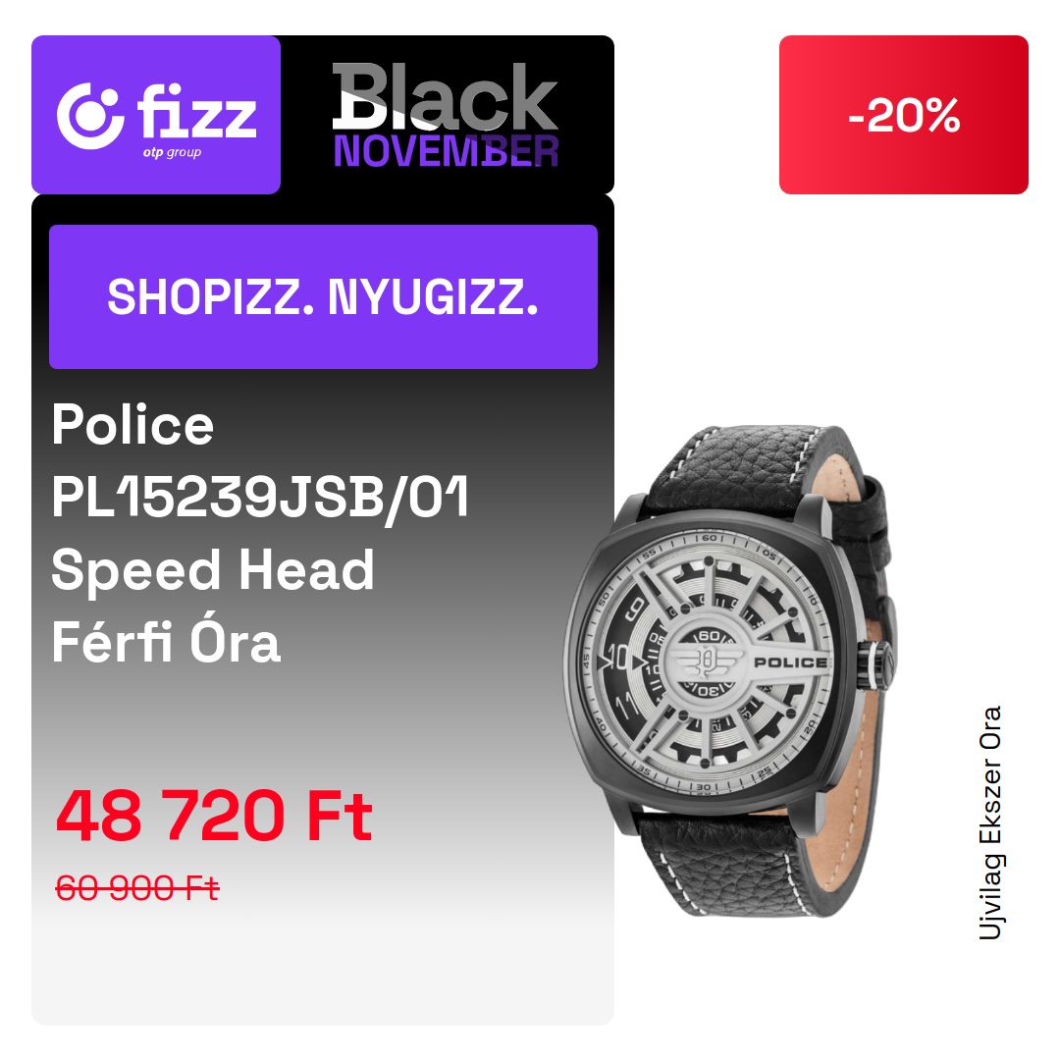The height and width of the screenshot is (1060, 1060).
Task: Click the otp group text under fizz
Action: tap(172, 153)
